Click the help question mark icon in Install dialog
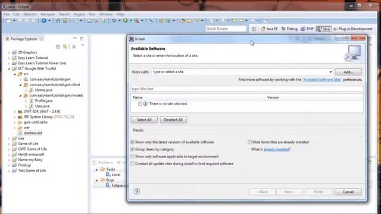381x214 pixels. [x=137, y=191]
